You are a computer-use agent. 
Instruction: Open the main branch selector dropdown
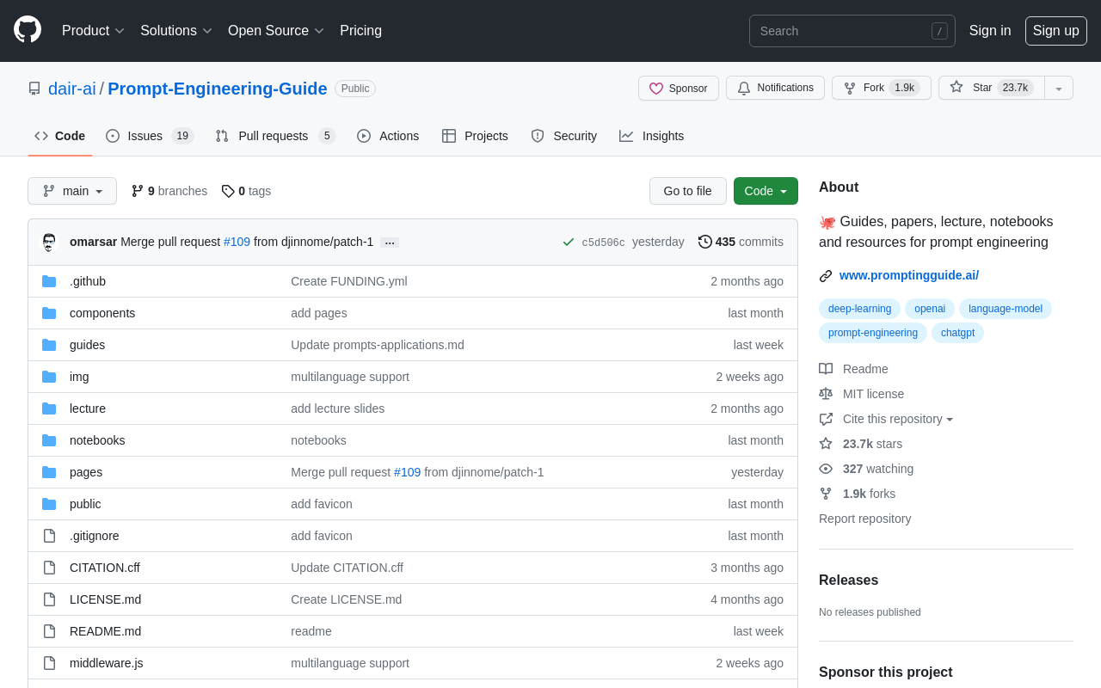pos(72,191)
